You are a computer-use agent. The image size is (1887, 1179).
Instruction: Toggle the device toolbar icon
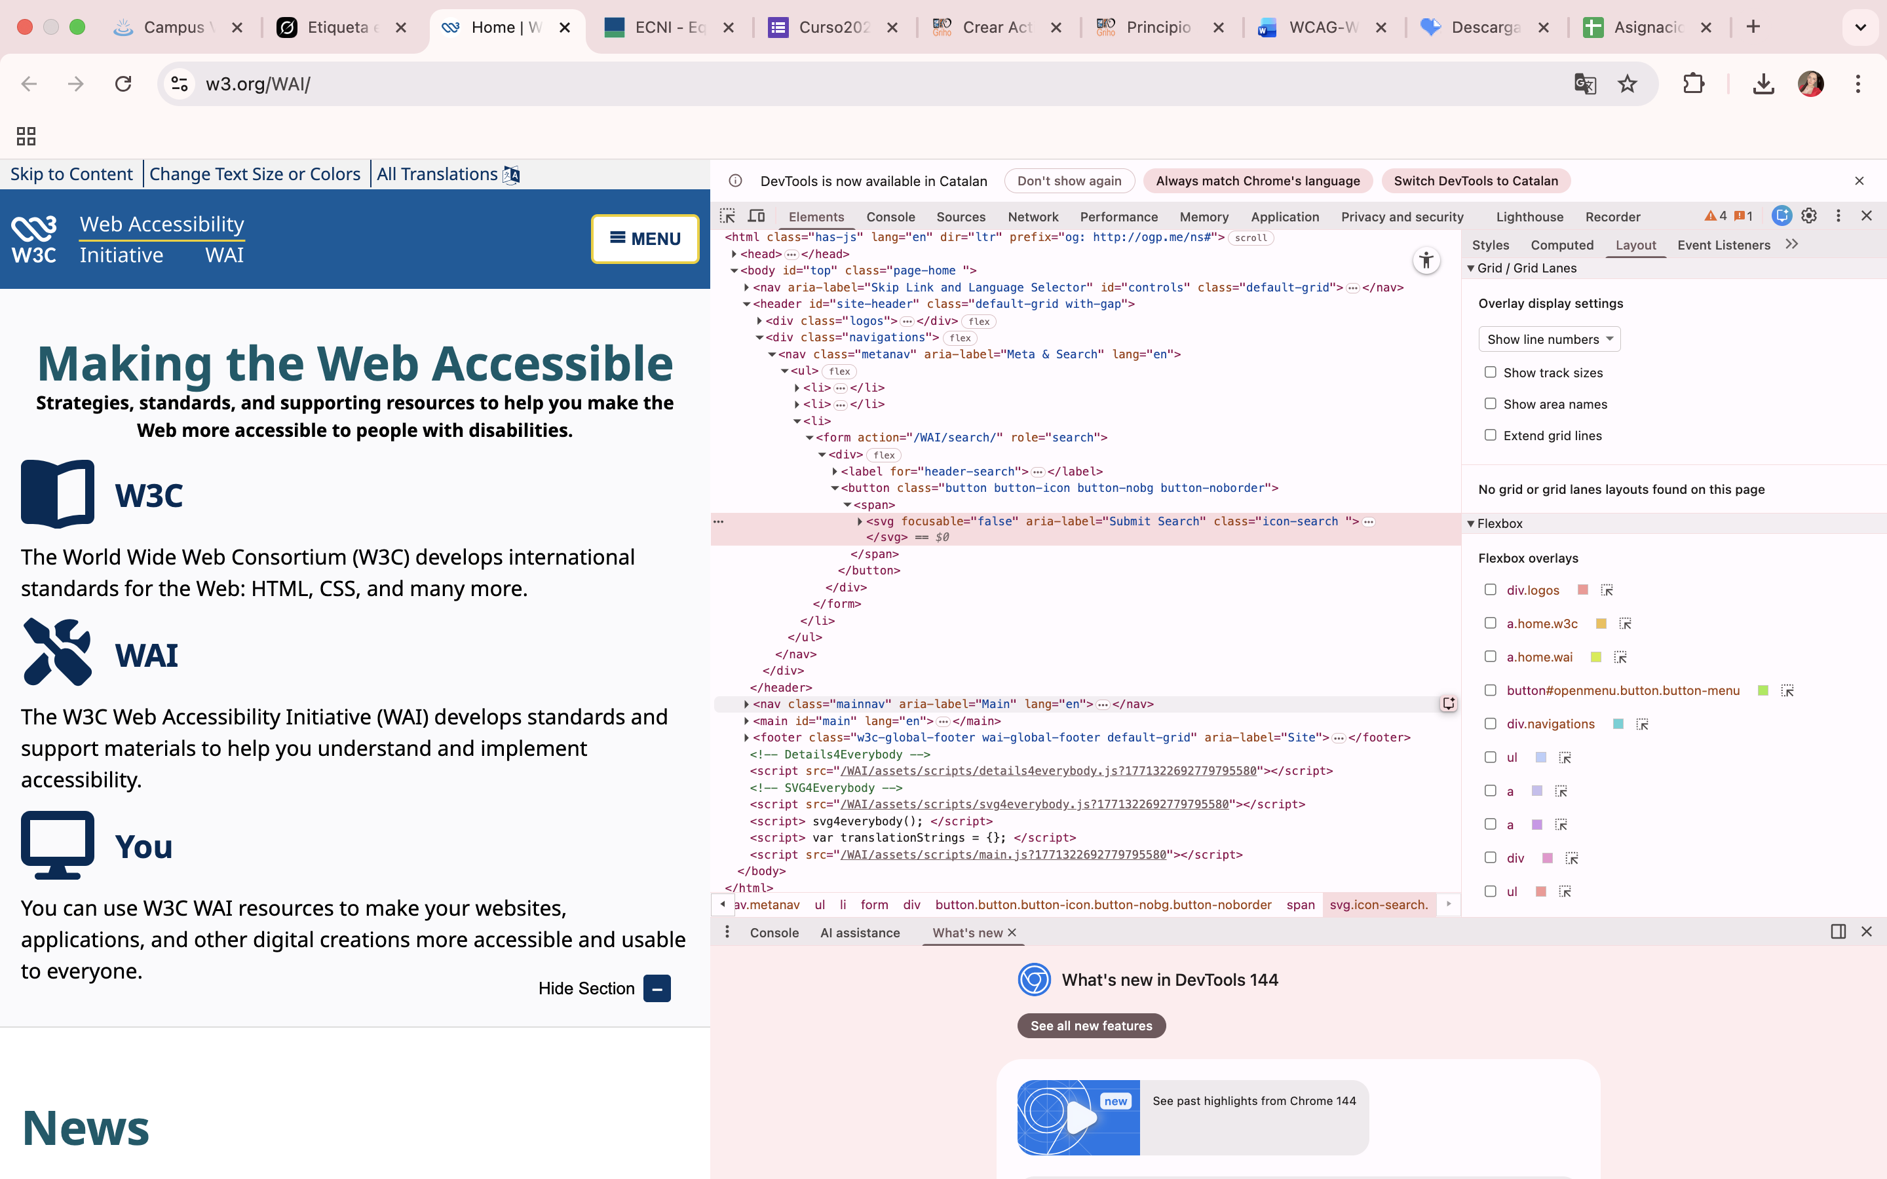coord(756,216)
